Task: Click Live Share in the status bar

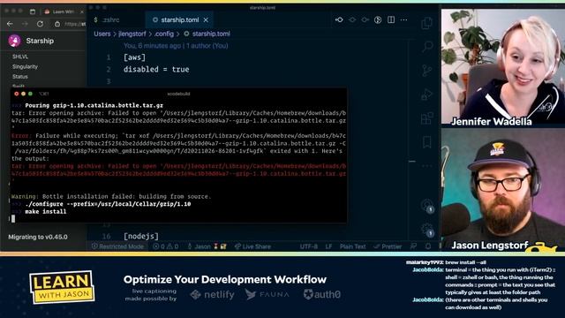Action: coord(252,246)
